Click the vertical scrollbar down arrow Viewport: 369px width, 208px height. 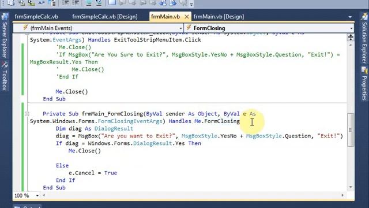tap(351, 187)
